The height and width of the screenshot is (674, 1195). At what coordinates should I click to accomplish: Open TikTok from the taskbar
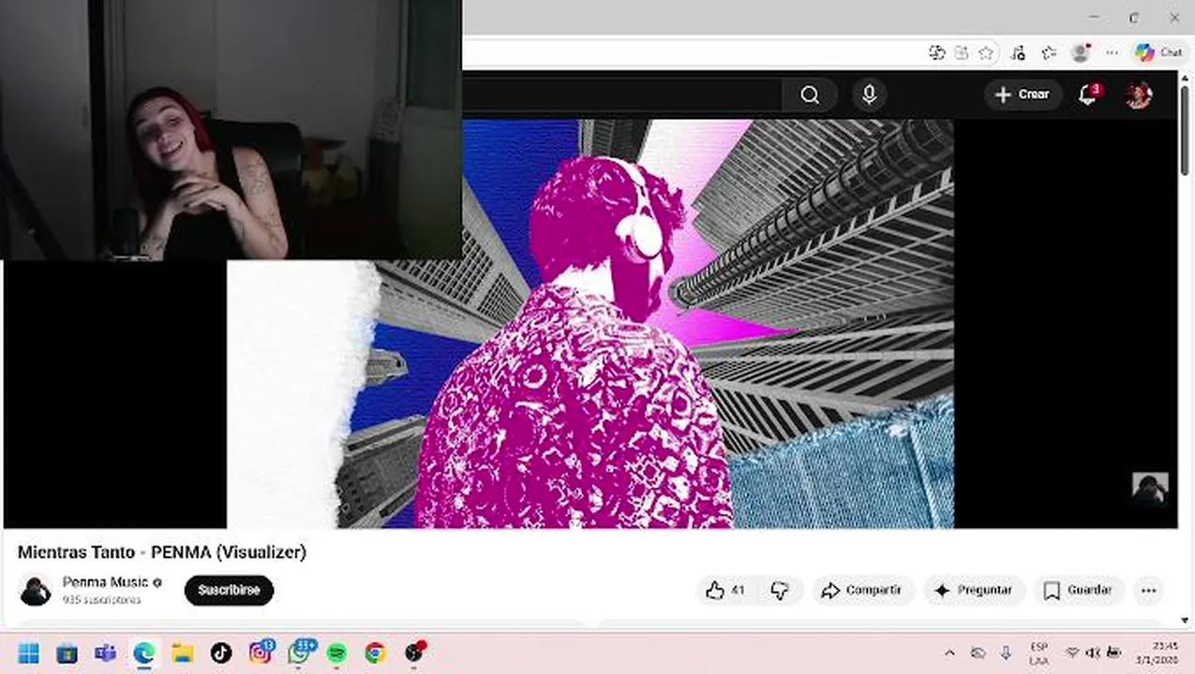(x=220, y=652)
